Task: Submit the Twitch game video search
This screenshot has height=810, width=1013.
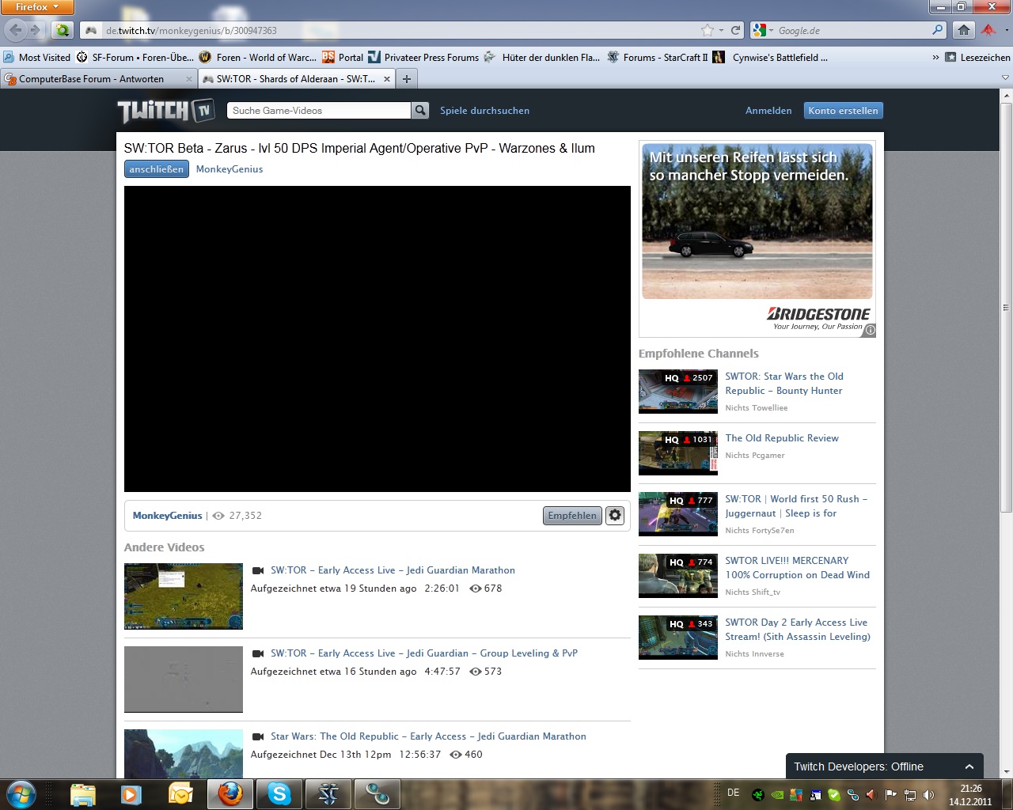Action: pos(420,111)
